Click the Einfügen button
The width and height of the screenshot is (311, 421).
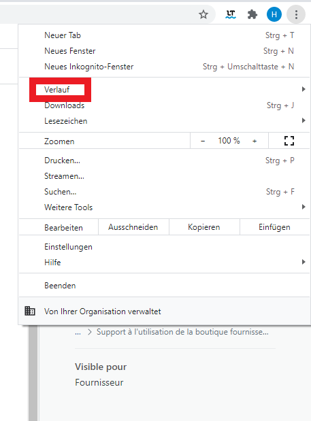click(x=274, y=227)
